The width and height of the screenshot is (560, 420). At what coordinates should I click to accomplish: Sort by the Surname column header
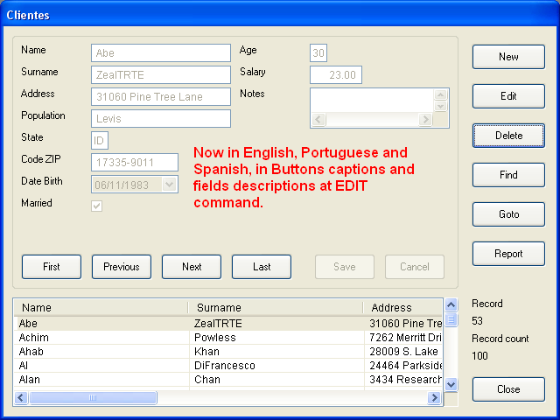coord(275,308)
